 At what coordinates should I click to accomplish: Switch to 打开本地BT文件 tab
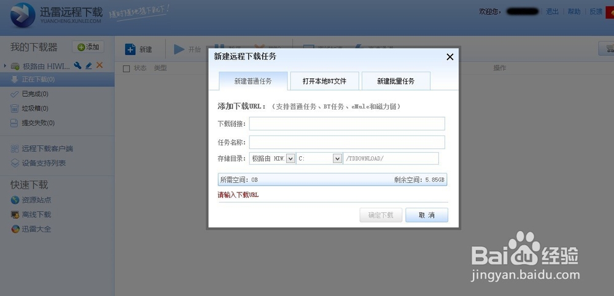(325, 81)
